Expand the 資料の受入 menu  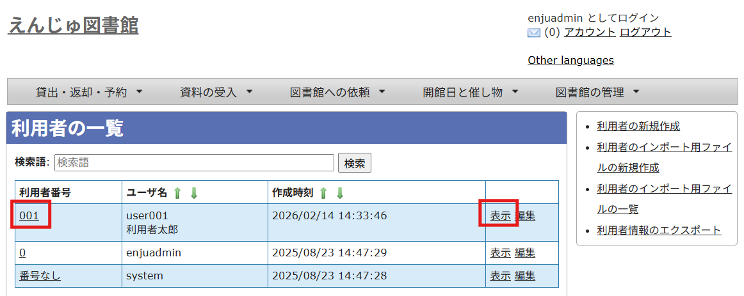tap(216, 92)
